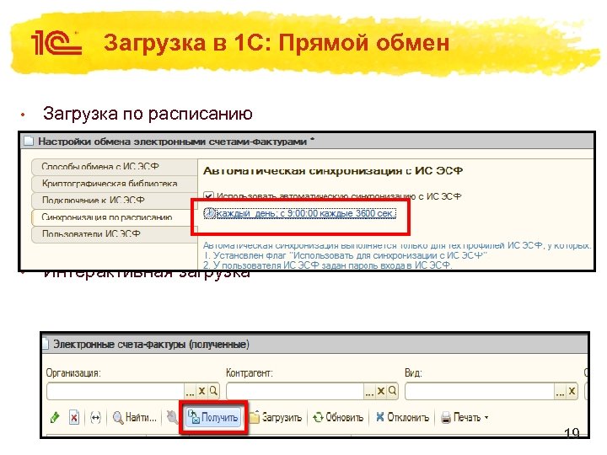The width and height of the screenshot is (607, 455).
Task: Open the Организация item with the magnifier icon
Action: [213, 391]
